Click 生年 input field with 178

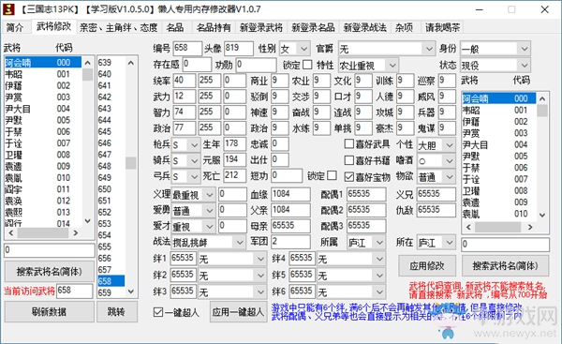(235, 144)
